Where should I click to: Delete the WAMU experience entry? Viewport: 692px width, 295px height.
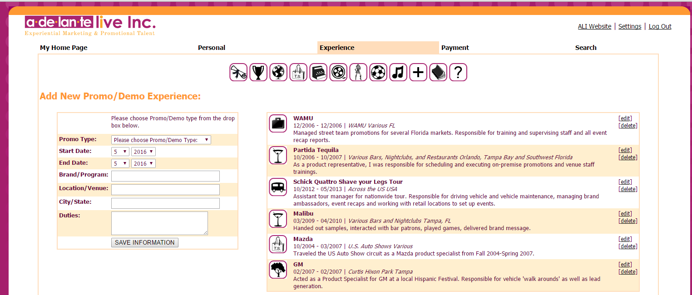pyautogui.click(x=628, y=126)
